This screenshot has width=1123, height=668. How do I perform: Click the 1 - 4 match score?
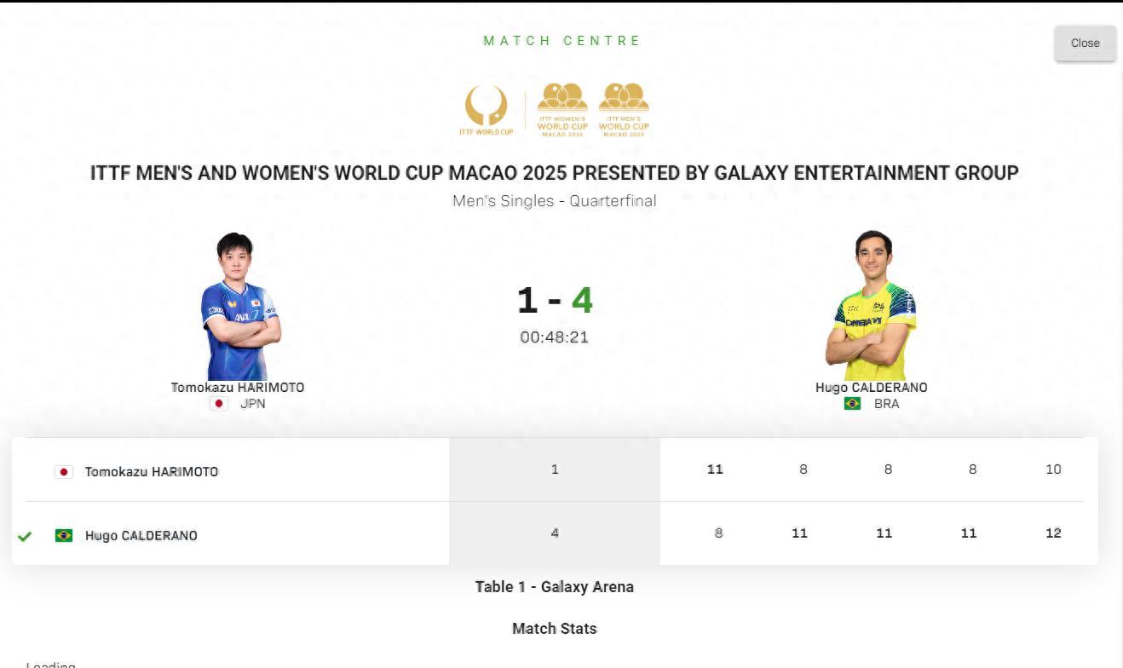pyautogui.click(x=554, y=301)
